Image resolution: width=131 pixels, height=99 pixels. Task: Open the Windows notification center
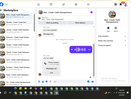128,93
